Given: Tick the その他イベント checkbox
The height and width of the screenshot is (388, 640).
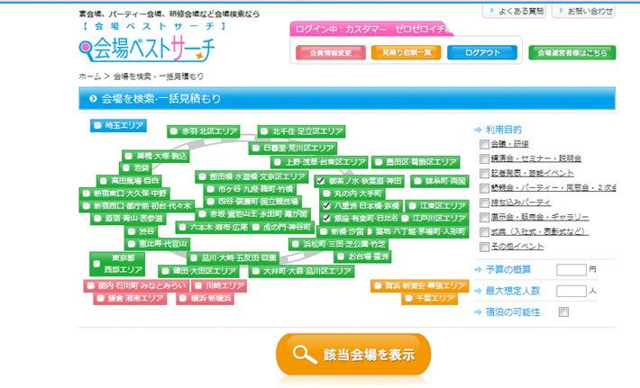Looking at the screenshot, I should 484,247.
